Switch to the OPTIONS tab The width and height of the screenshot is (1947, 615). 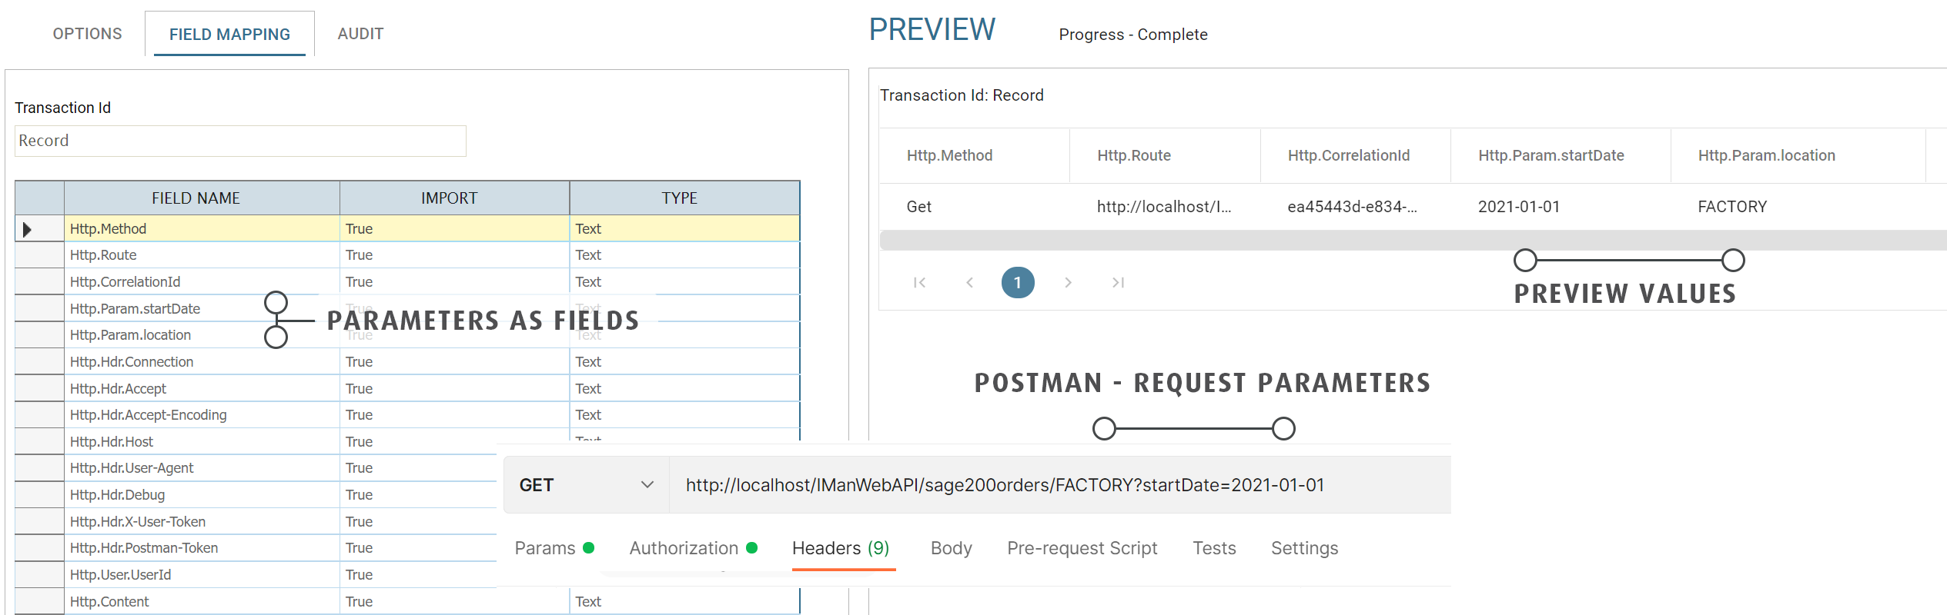[x=87, y=34]
